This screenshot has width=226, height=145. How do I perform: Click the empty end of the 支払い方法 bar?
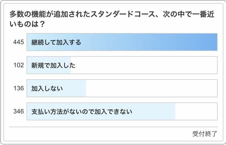coord(196,111)
